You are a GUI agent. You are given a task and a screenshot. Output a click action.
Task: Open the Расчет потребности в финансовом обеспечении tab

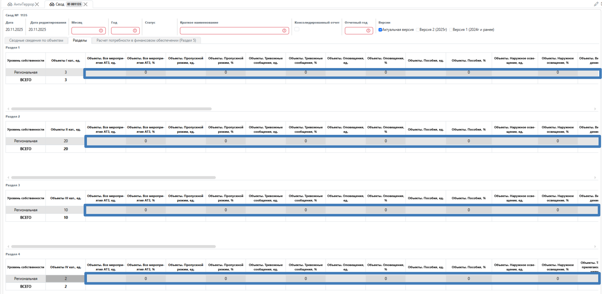[x=146, y=41]
